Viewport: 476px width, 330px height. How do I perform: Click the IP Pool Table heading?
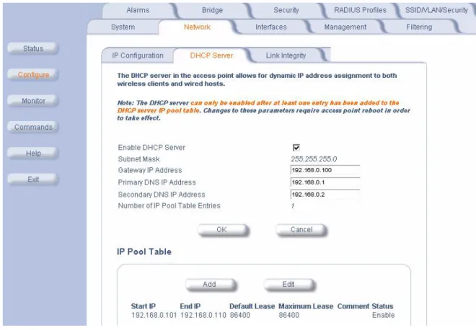[144, 251]
